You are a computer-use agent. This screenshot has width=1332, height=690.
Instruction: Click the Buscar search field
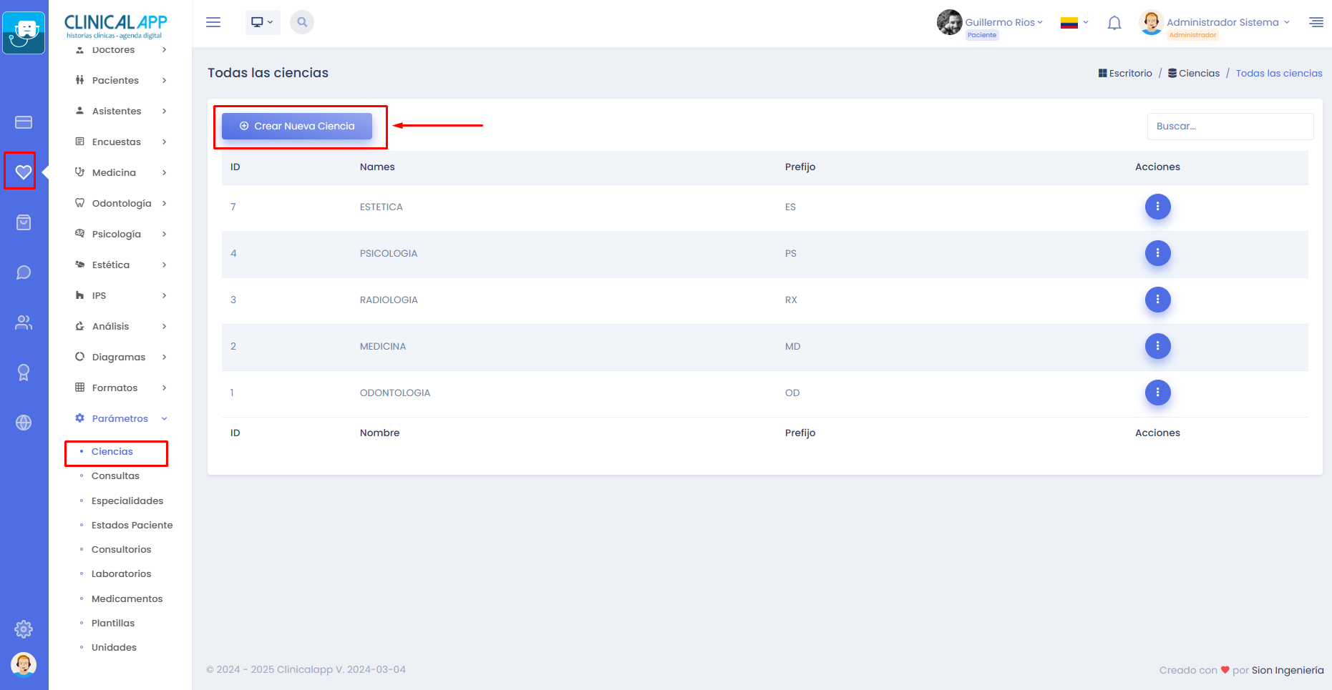click(1230, 127)
